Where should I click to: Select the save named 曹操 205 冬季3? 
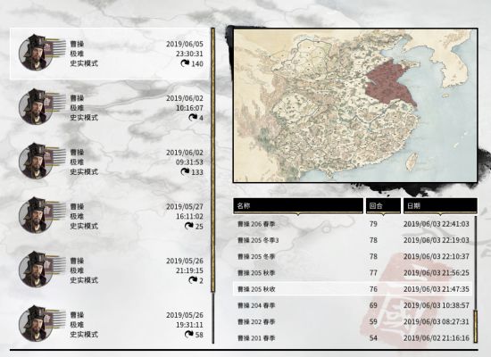(353, 240)
